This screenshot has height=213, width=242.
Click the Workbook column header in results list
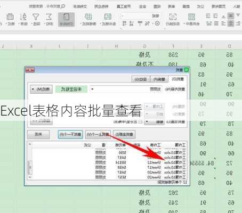point(180,145)
